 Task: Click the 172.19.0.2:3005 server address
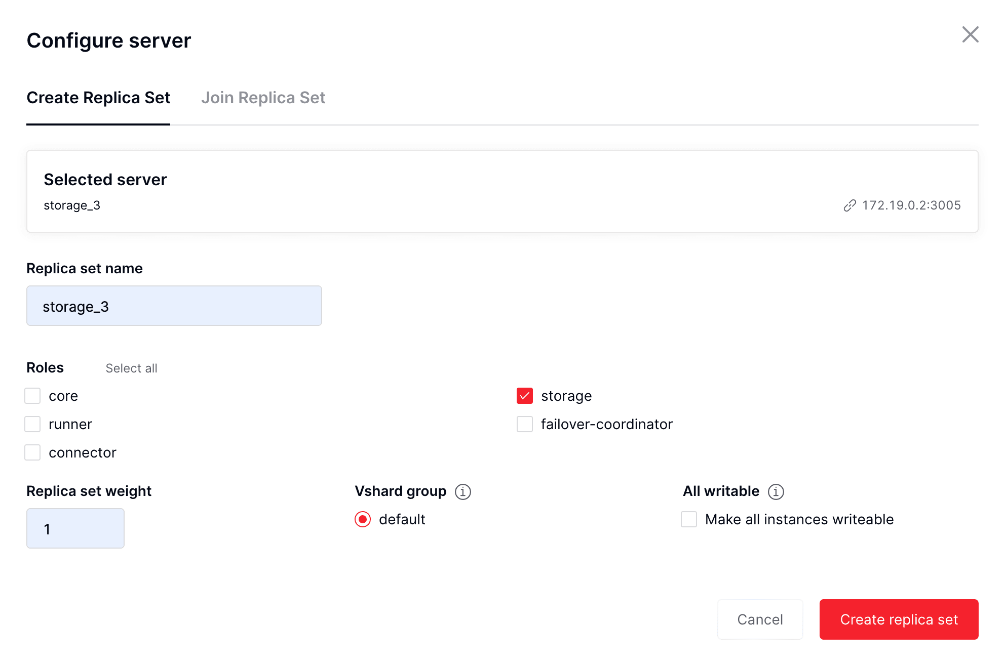click(x=911, y=205)
